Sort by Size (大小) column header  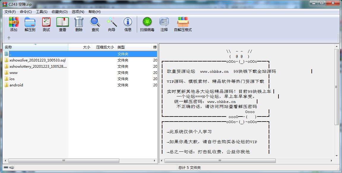coord(80,47)
